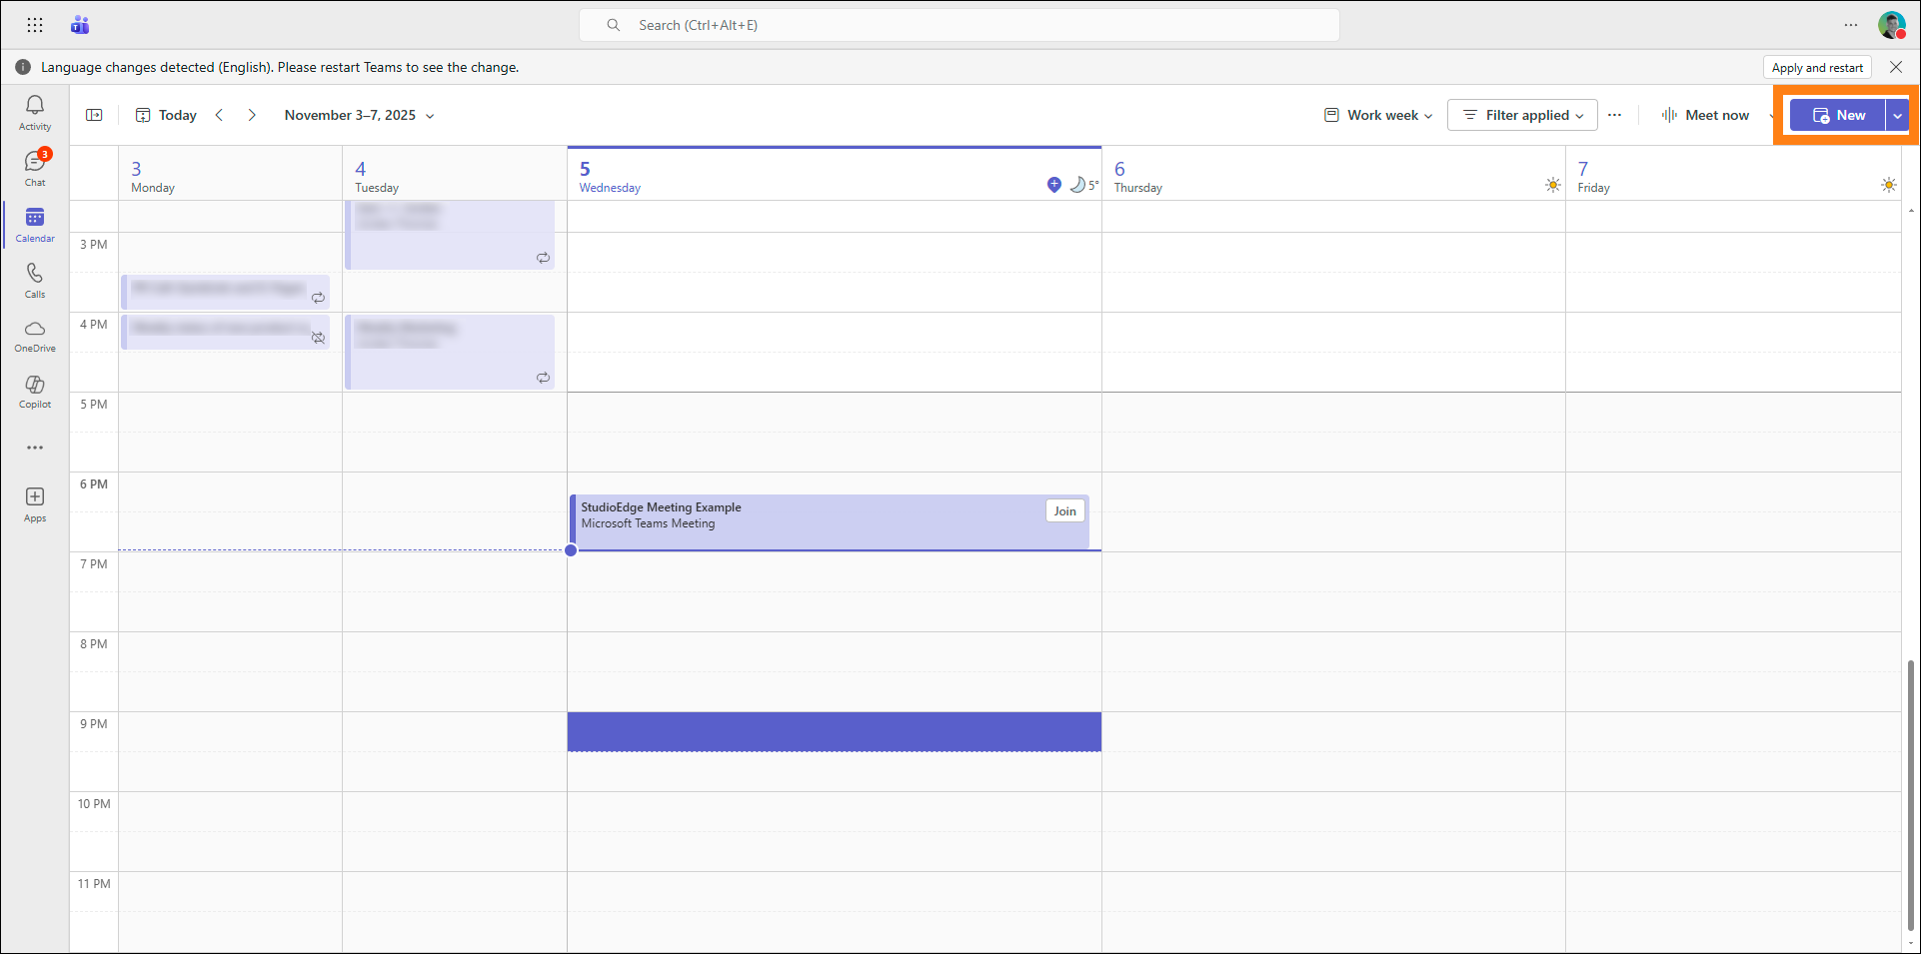Open the Filter applied dropdown
This screenshot has width=1921, height=954.
click(1522, 115)
